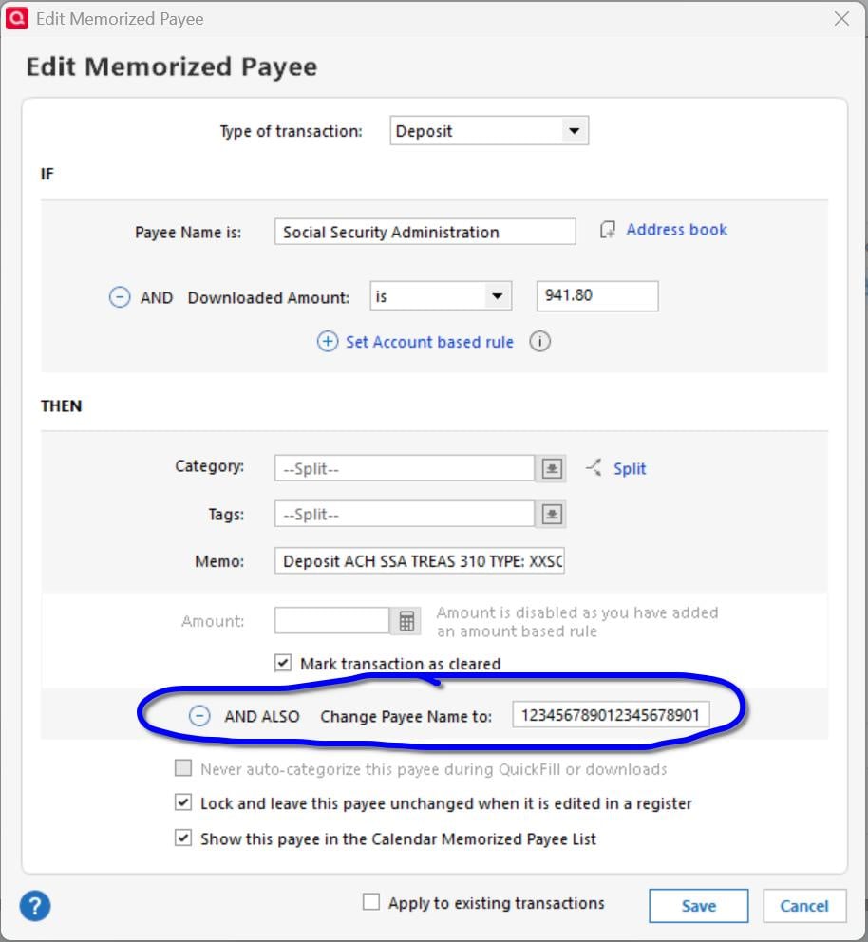Click Set Account based rule link
This screenshot has height=942, width=868.
tap(429, 342)
